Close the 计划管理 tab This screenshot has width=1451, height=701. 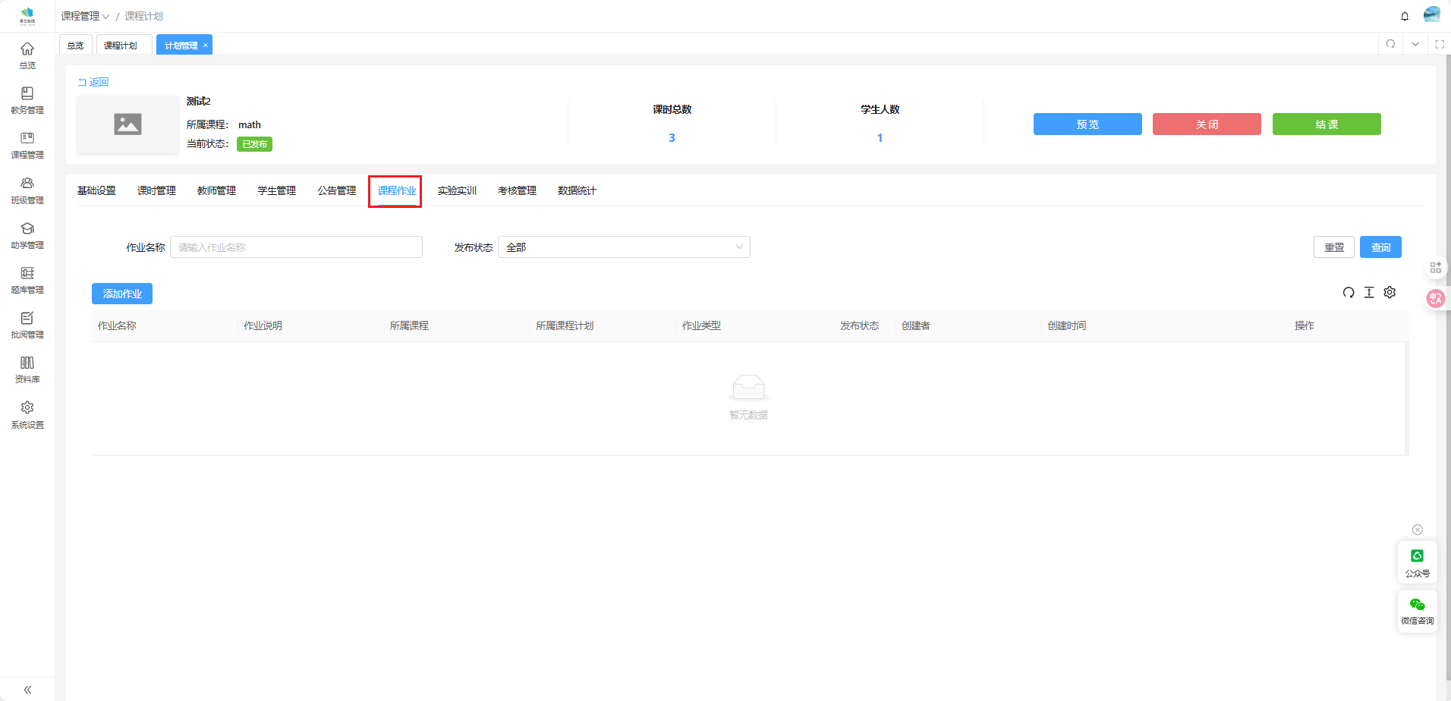coord(205,46)
